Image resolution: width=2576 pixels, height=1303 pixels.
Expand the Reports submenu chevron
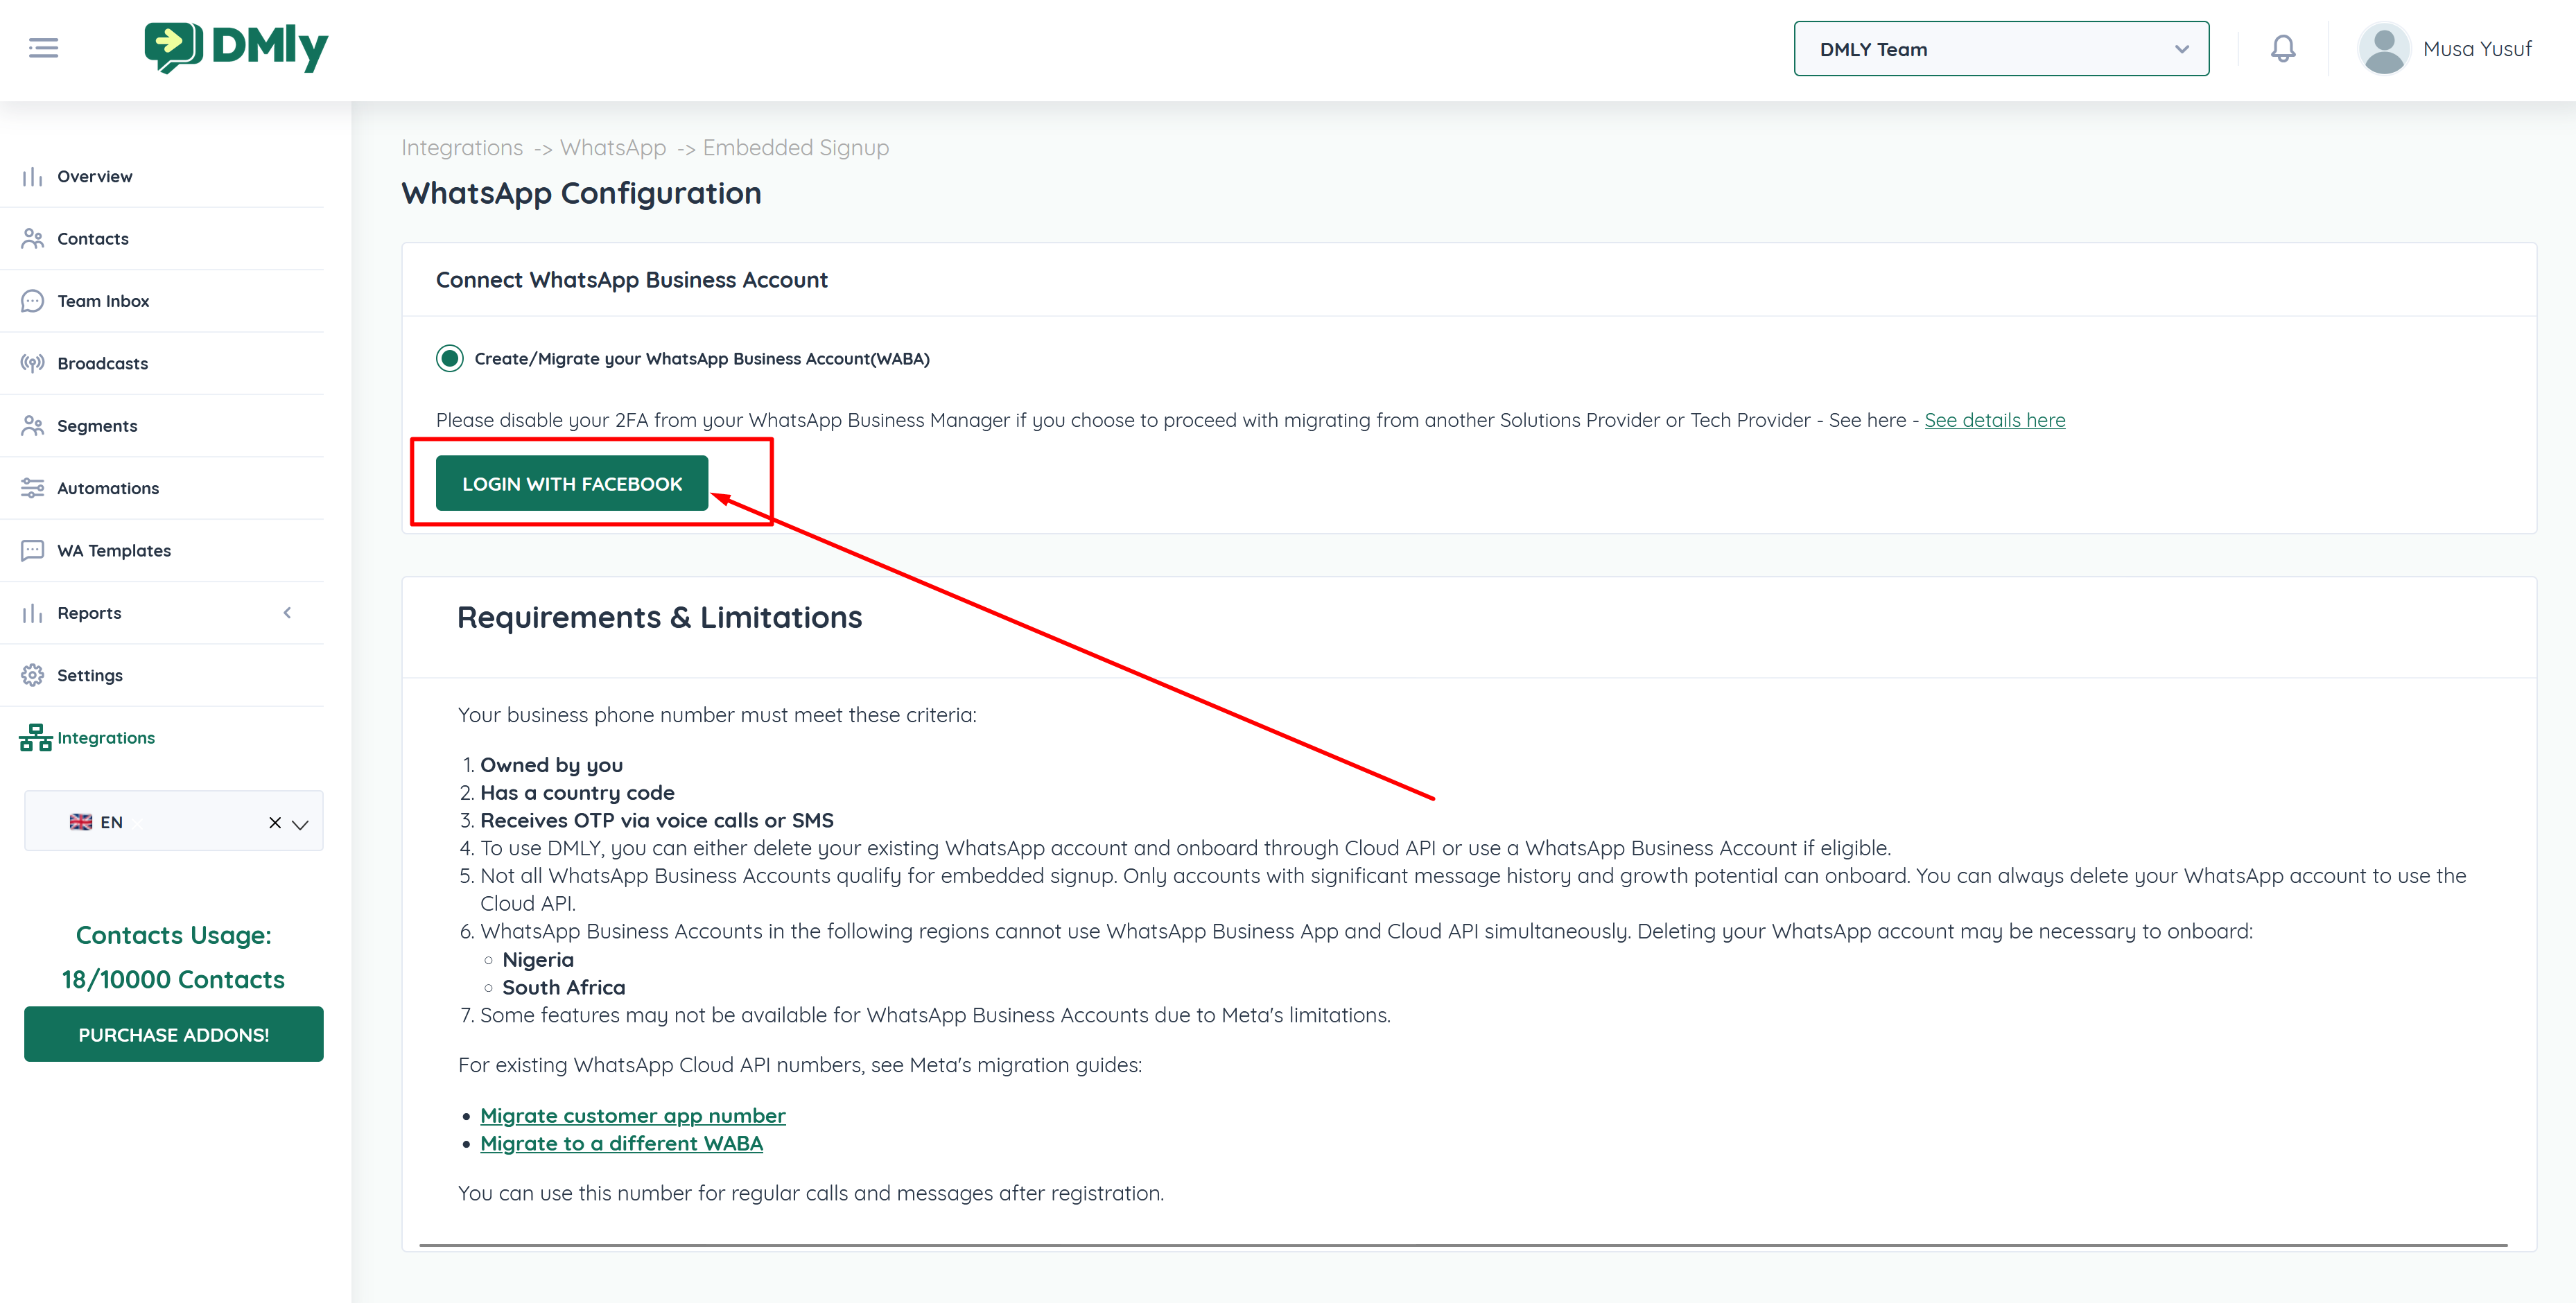[287, 613]
